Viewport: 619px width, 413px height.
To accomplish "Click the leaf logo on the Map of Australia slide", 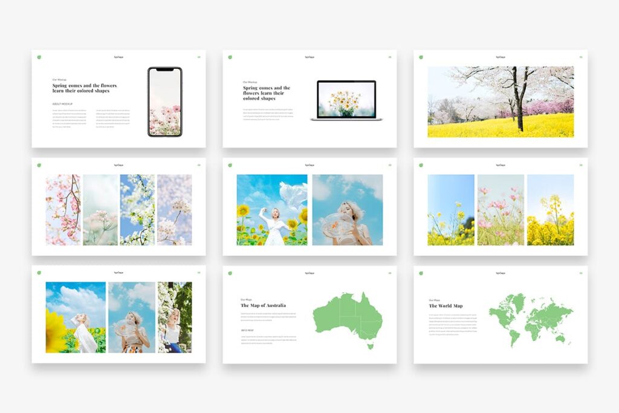I will point(230,273).
